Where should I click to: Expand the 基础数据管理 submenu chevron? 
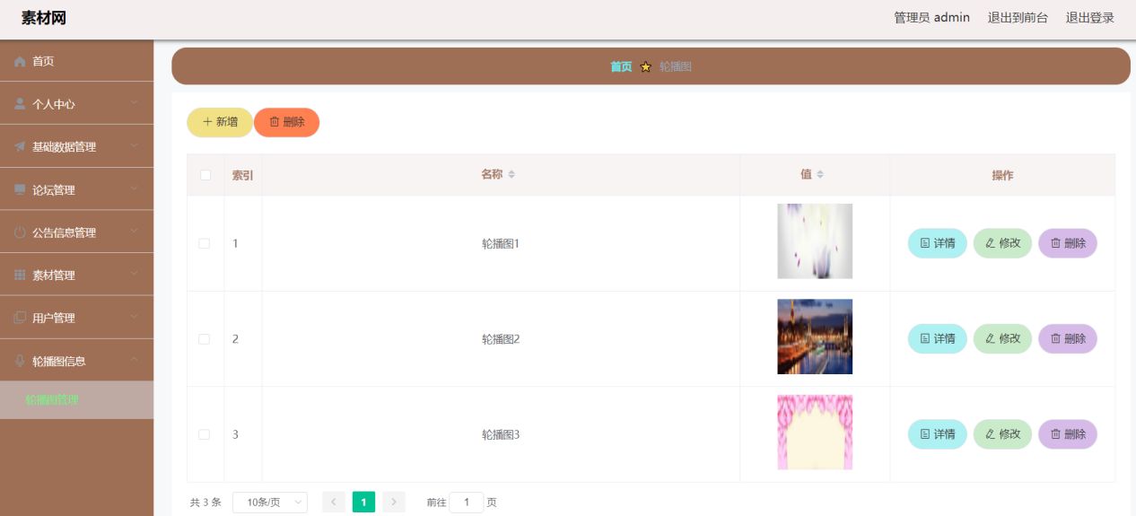[135, 147]
